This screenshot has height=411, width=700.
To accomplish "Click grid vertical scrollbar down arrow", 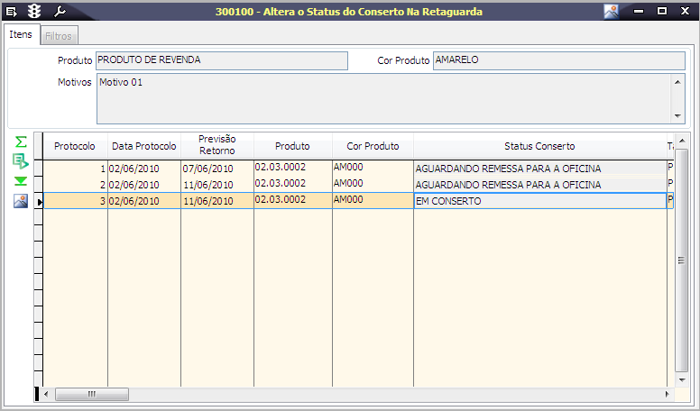I will coord(682,379).
